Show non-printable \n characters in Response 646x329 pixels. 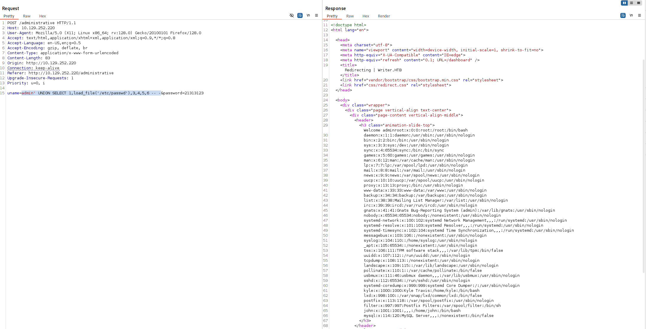point(631,15)
